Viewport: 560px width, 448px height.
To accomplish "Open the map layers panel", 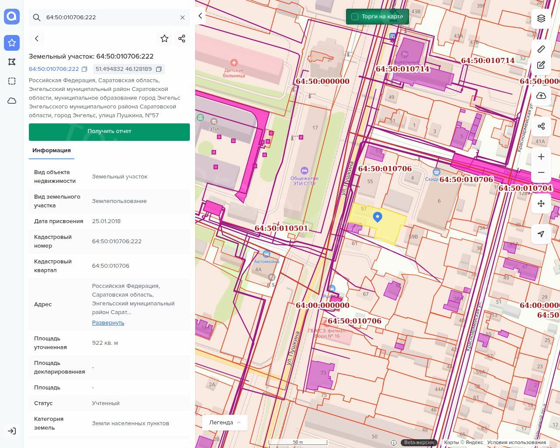I will pos(541,18).
